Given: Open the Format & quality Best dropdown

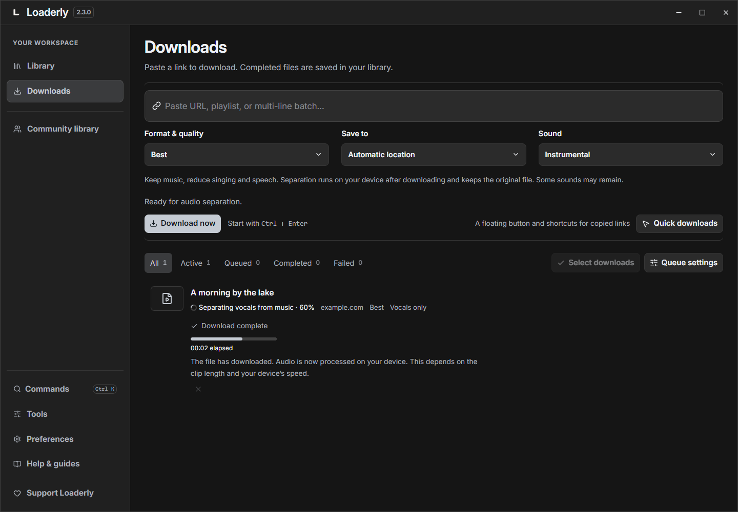Looking at the screenshot, I should pos(237,155).
